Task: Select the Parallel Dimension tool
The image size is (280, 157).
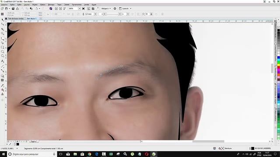Action: (x=3, y=66)
